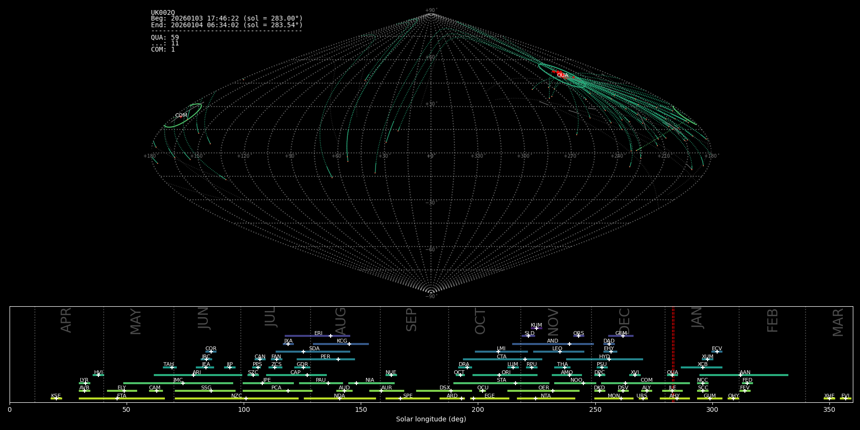Select the SDA shower label in the timeline
The width and height of the screenshot is (860, 430).
[x=314, y=349]
